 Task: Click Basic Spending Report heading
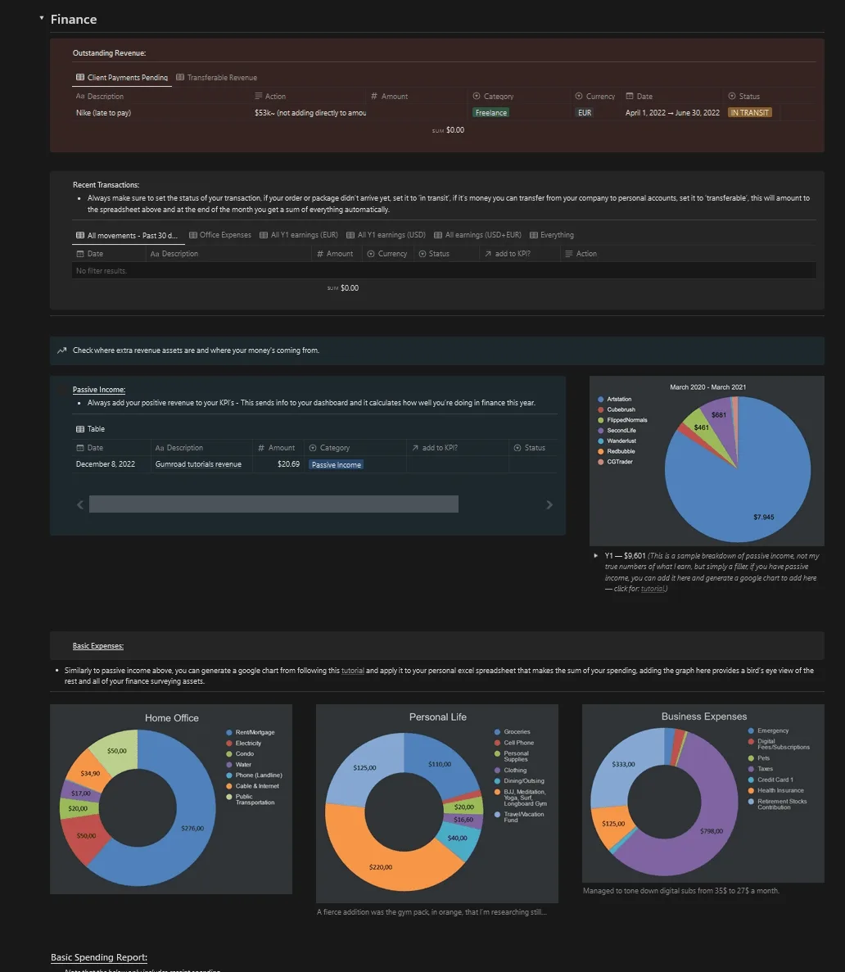pos(98,957)
